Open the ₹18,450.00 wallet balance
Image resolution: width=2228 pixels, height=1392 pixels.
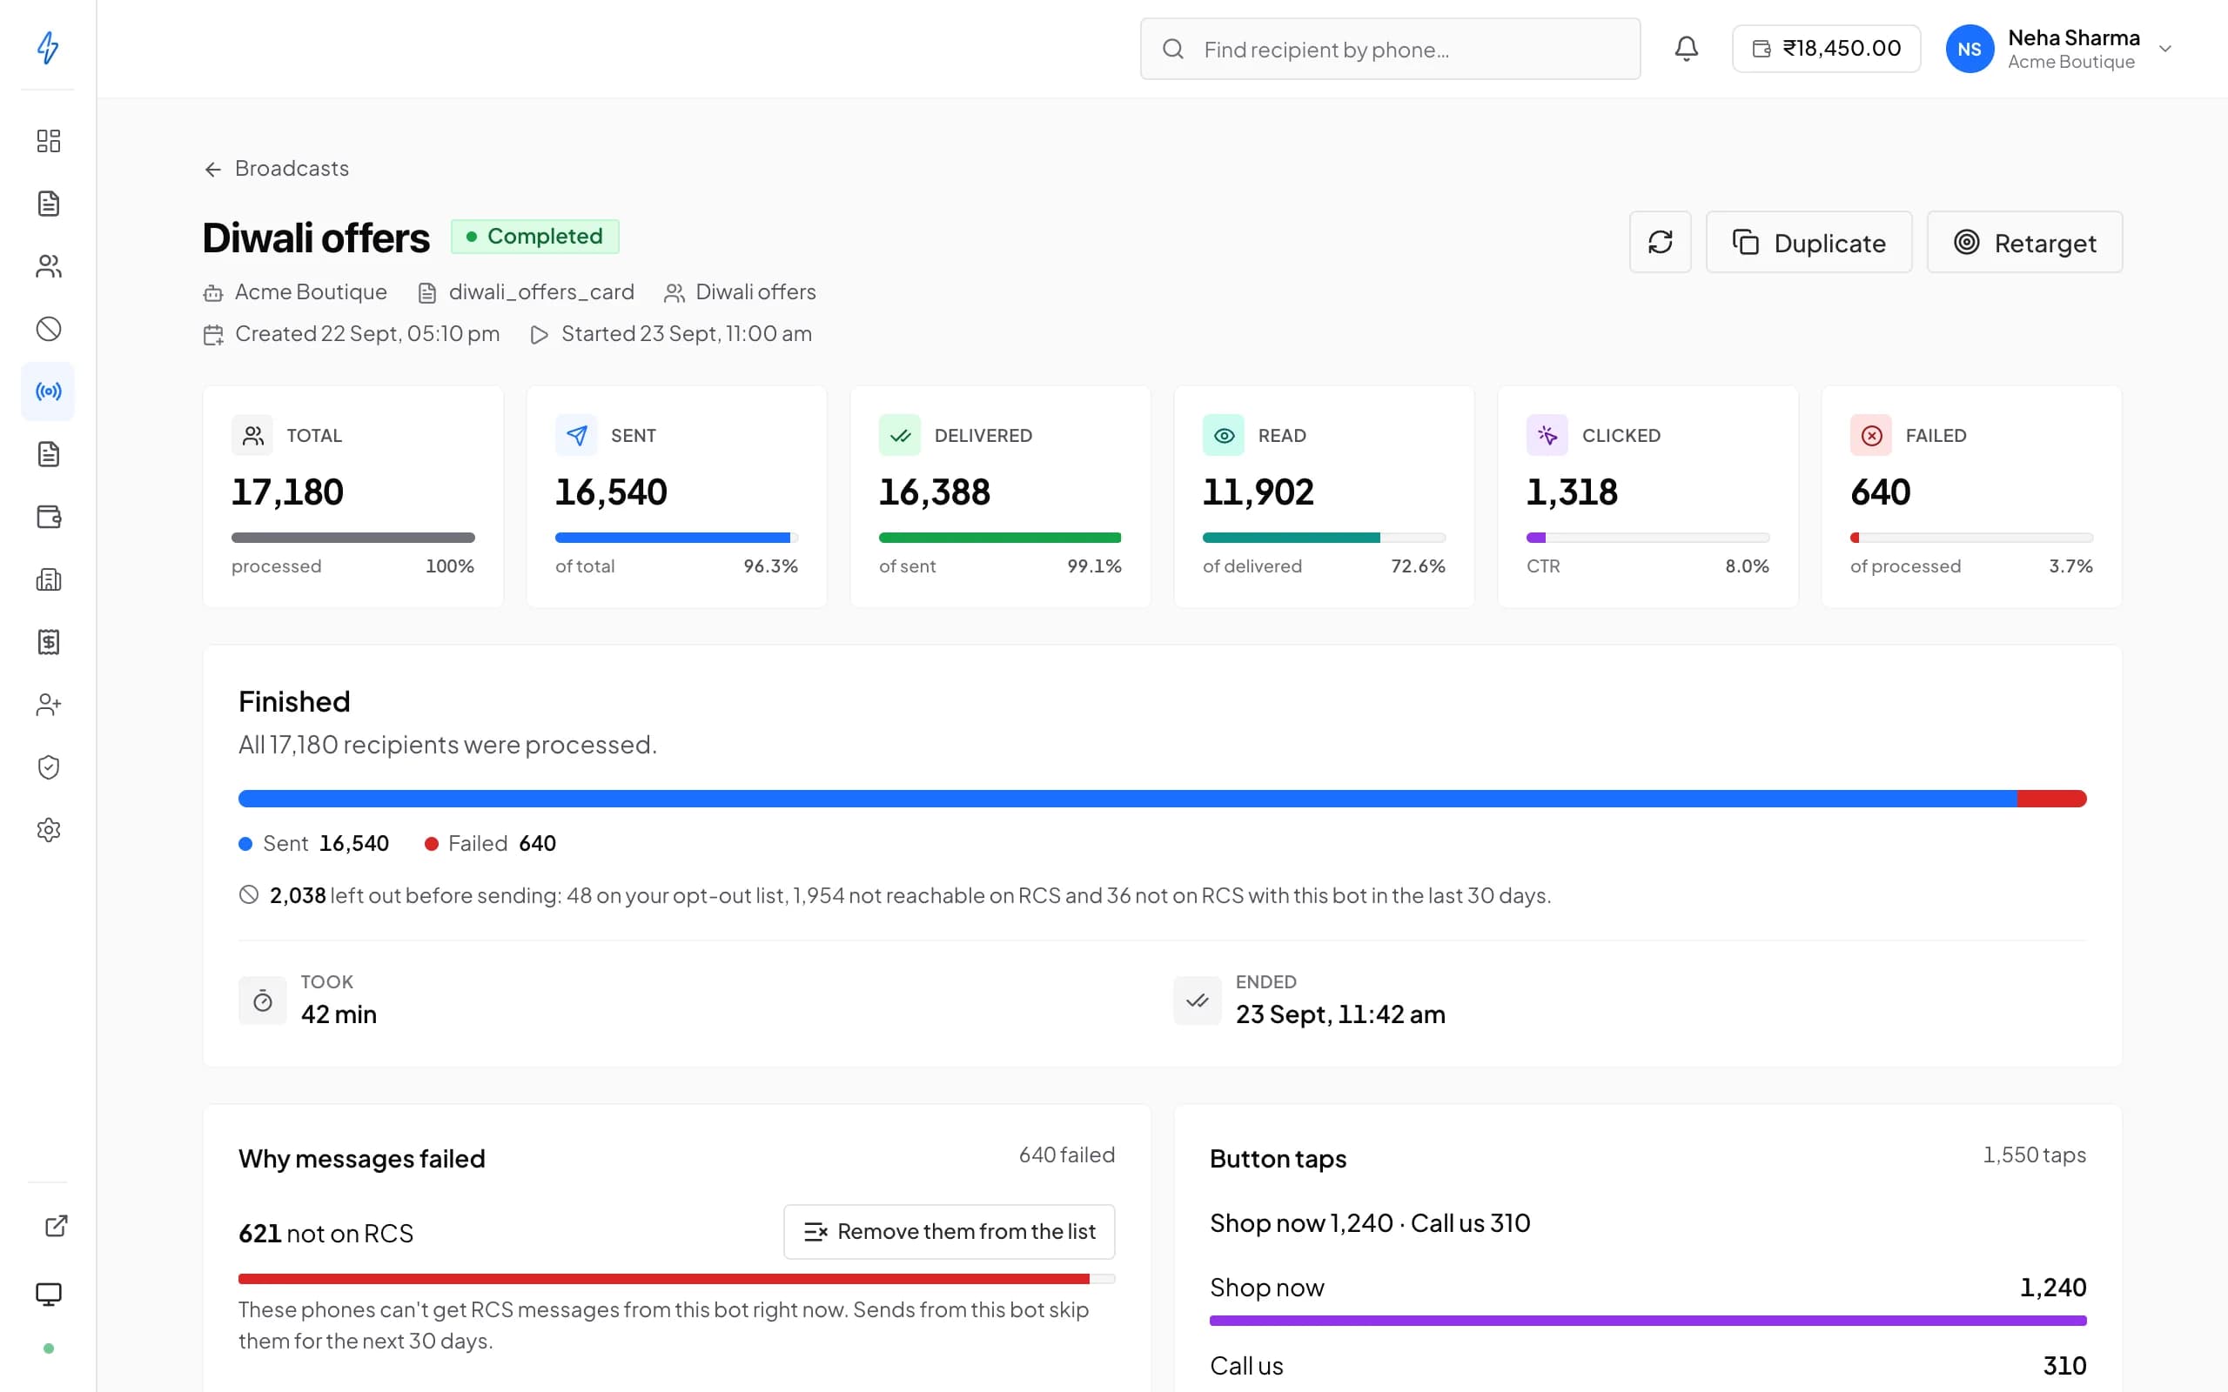coord(1826,49)
